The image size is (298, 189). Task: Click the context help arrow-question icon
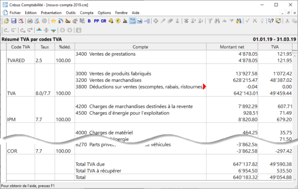271,21
